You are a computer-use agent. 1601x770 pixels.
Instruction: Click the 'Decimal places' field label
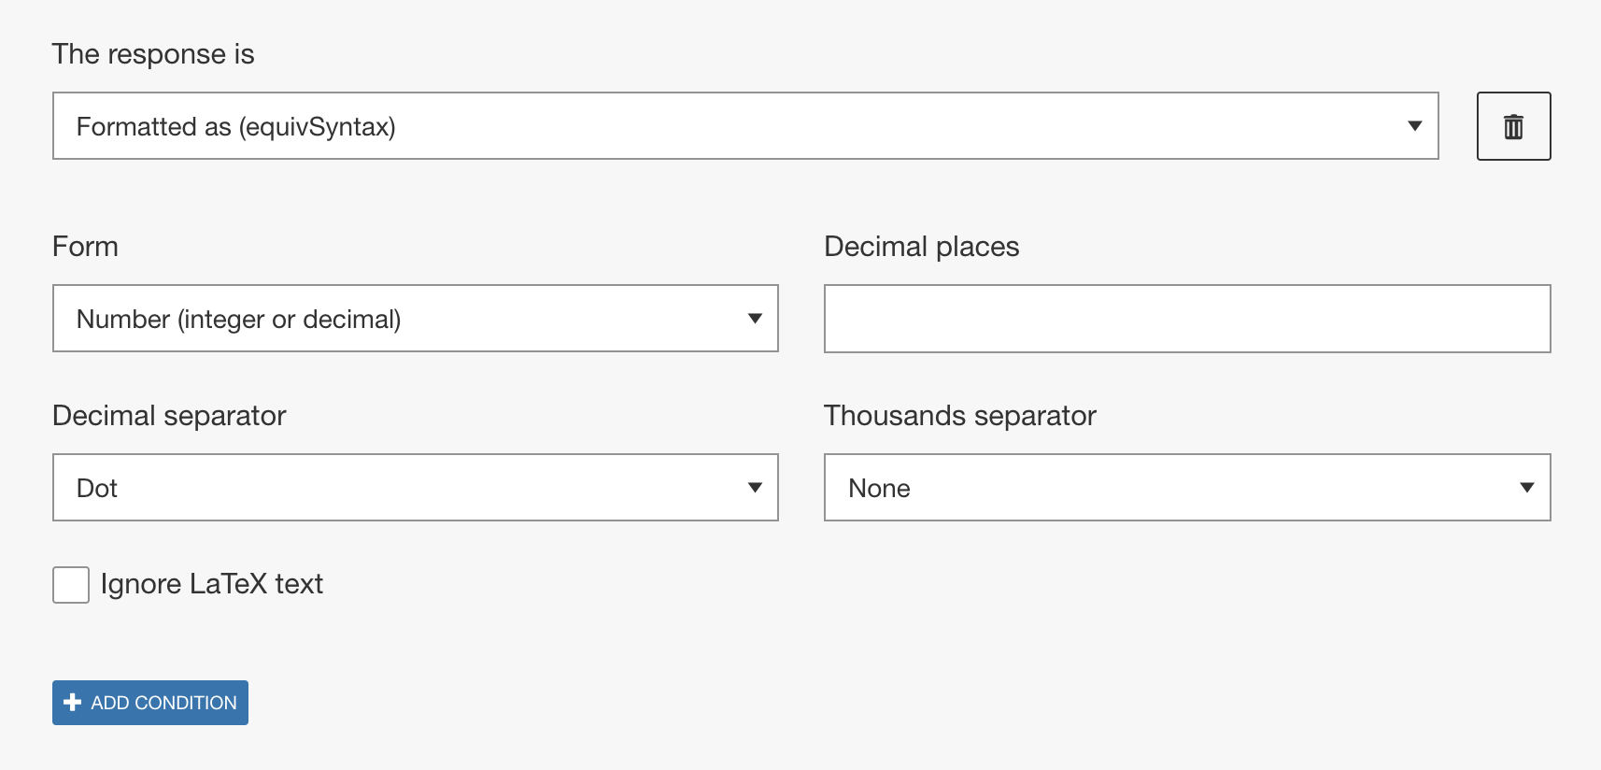pyautogui.click(x=921, y=247)
